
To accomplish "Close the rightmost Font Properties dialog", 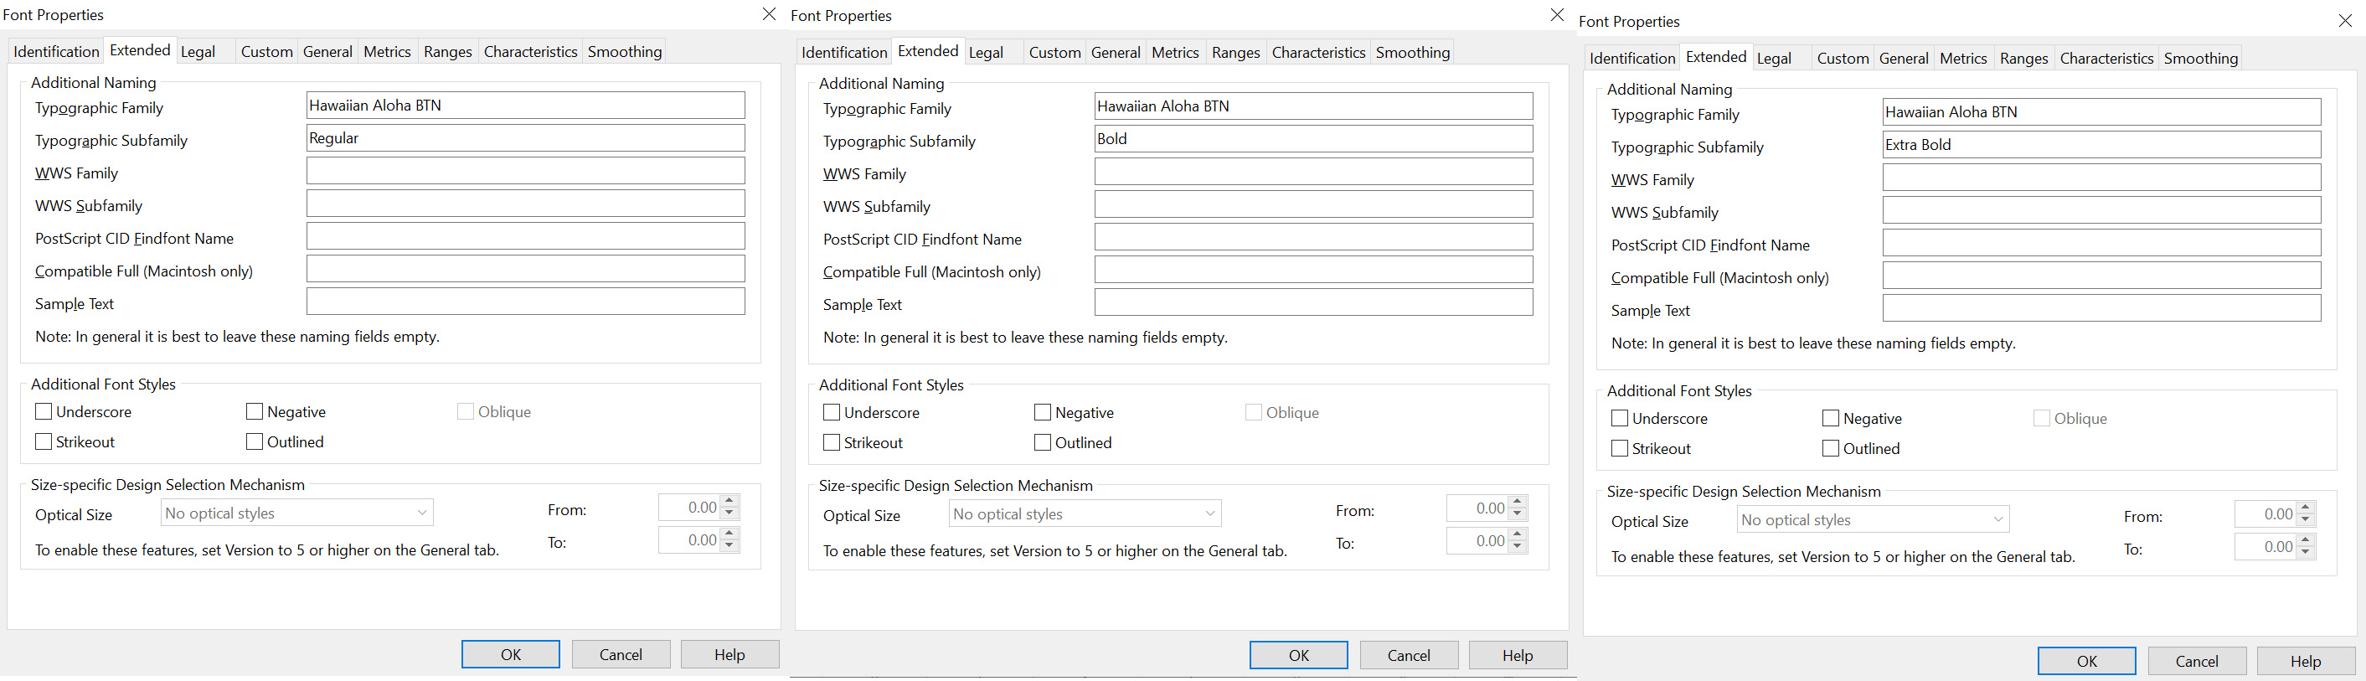I will coord(2345,20).
